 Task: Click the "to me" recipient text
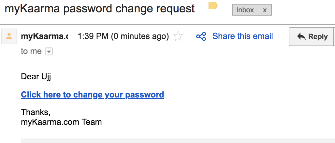31,51
